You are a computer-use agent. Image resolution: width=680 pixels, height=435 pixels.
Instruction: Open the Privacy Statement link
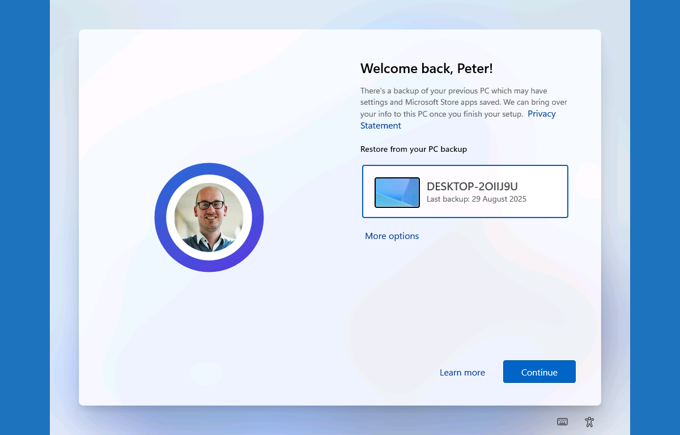click(541, 114)
